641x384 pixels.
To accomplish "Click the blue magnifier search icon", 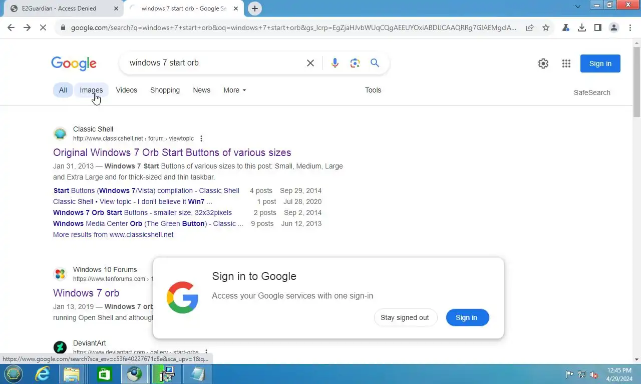I will (x=375, y=63).
